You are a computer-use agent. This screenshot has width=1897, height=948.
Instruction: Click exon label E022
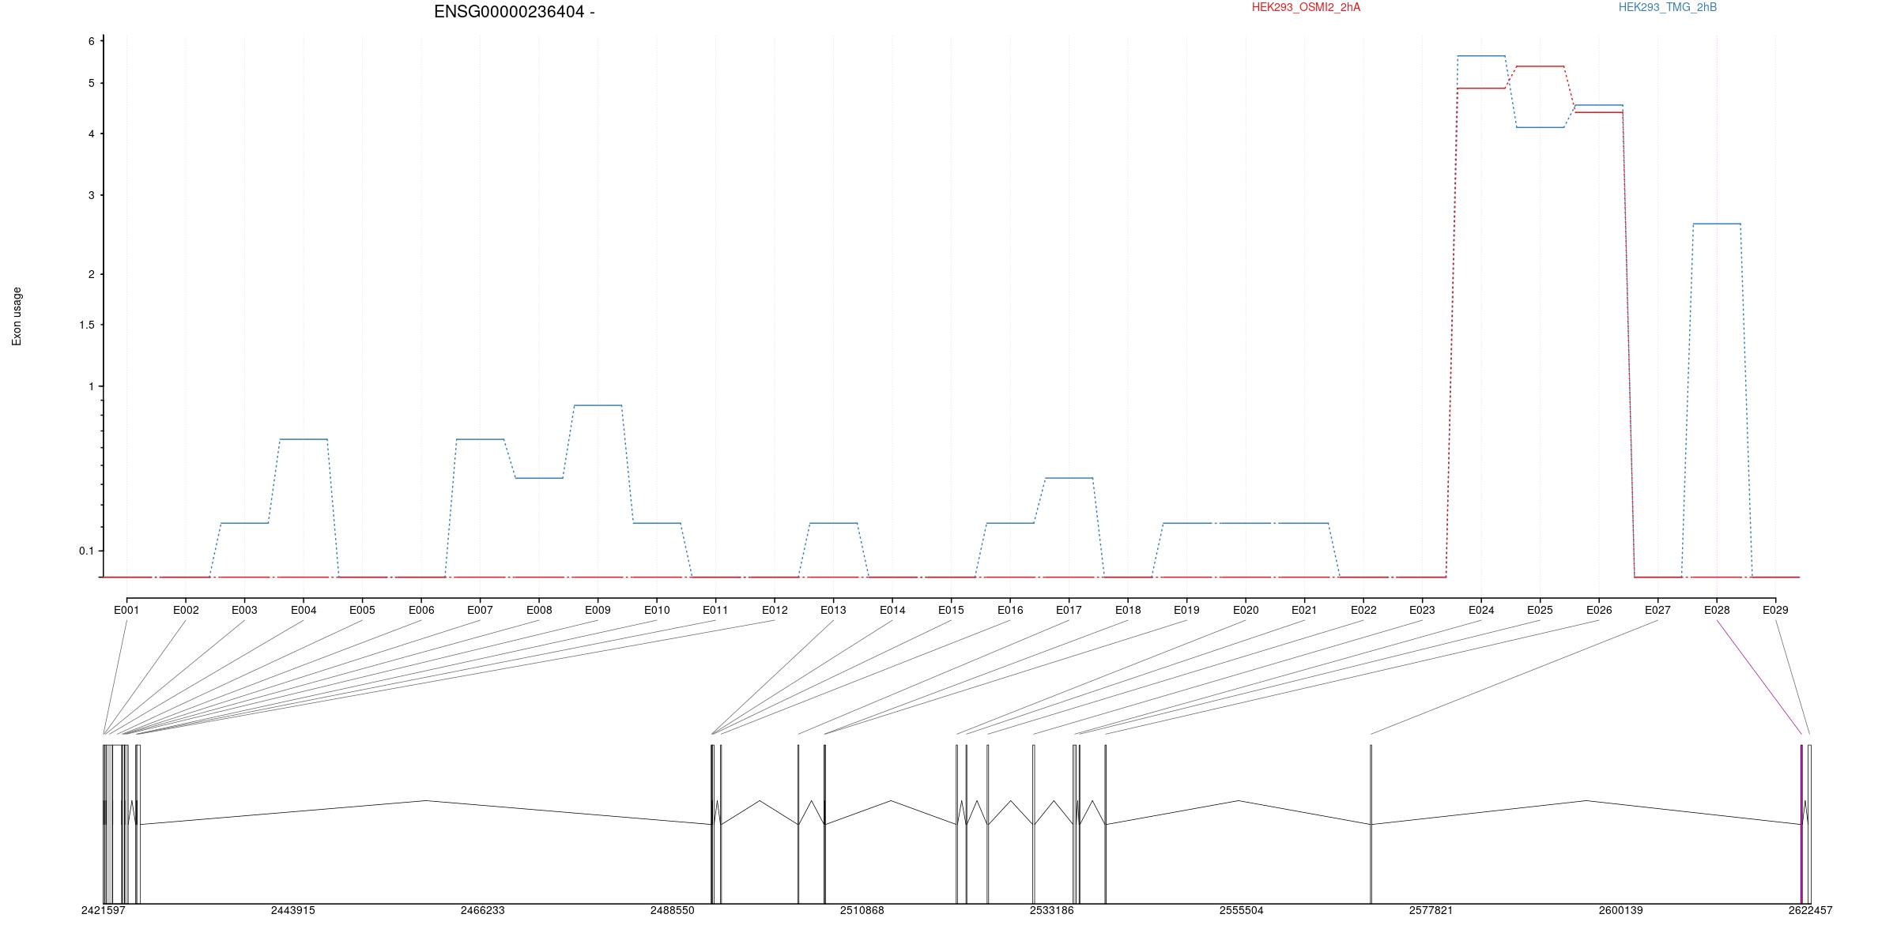tap(1363, 610)
